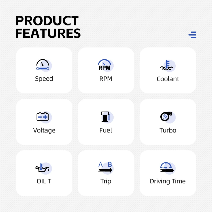
Task: Click the Driving Time label
Action: (168, 182)
